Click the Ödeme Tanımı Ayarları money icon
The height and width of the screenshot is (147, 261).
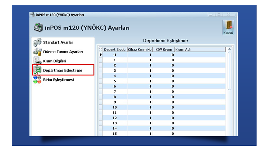pyautogui.click(x=37, y=52)
